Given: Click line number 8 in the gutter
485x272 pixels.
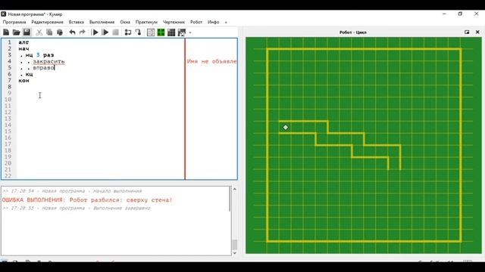Looking at the screenshot, I should [x=9, y=87].
